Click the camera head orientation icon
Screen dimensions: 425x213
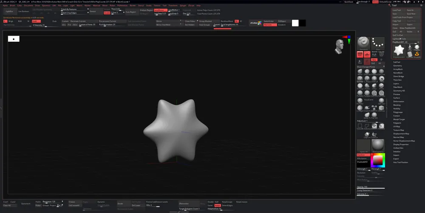pos(339,46)
